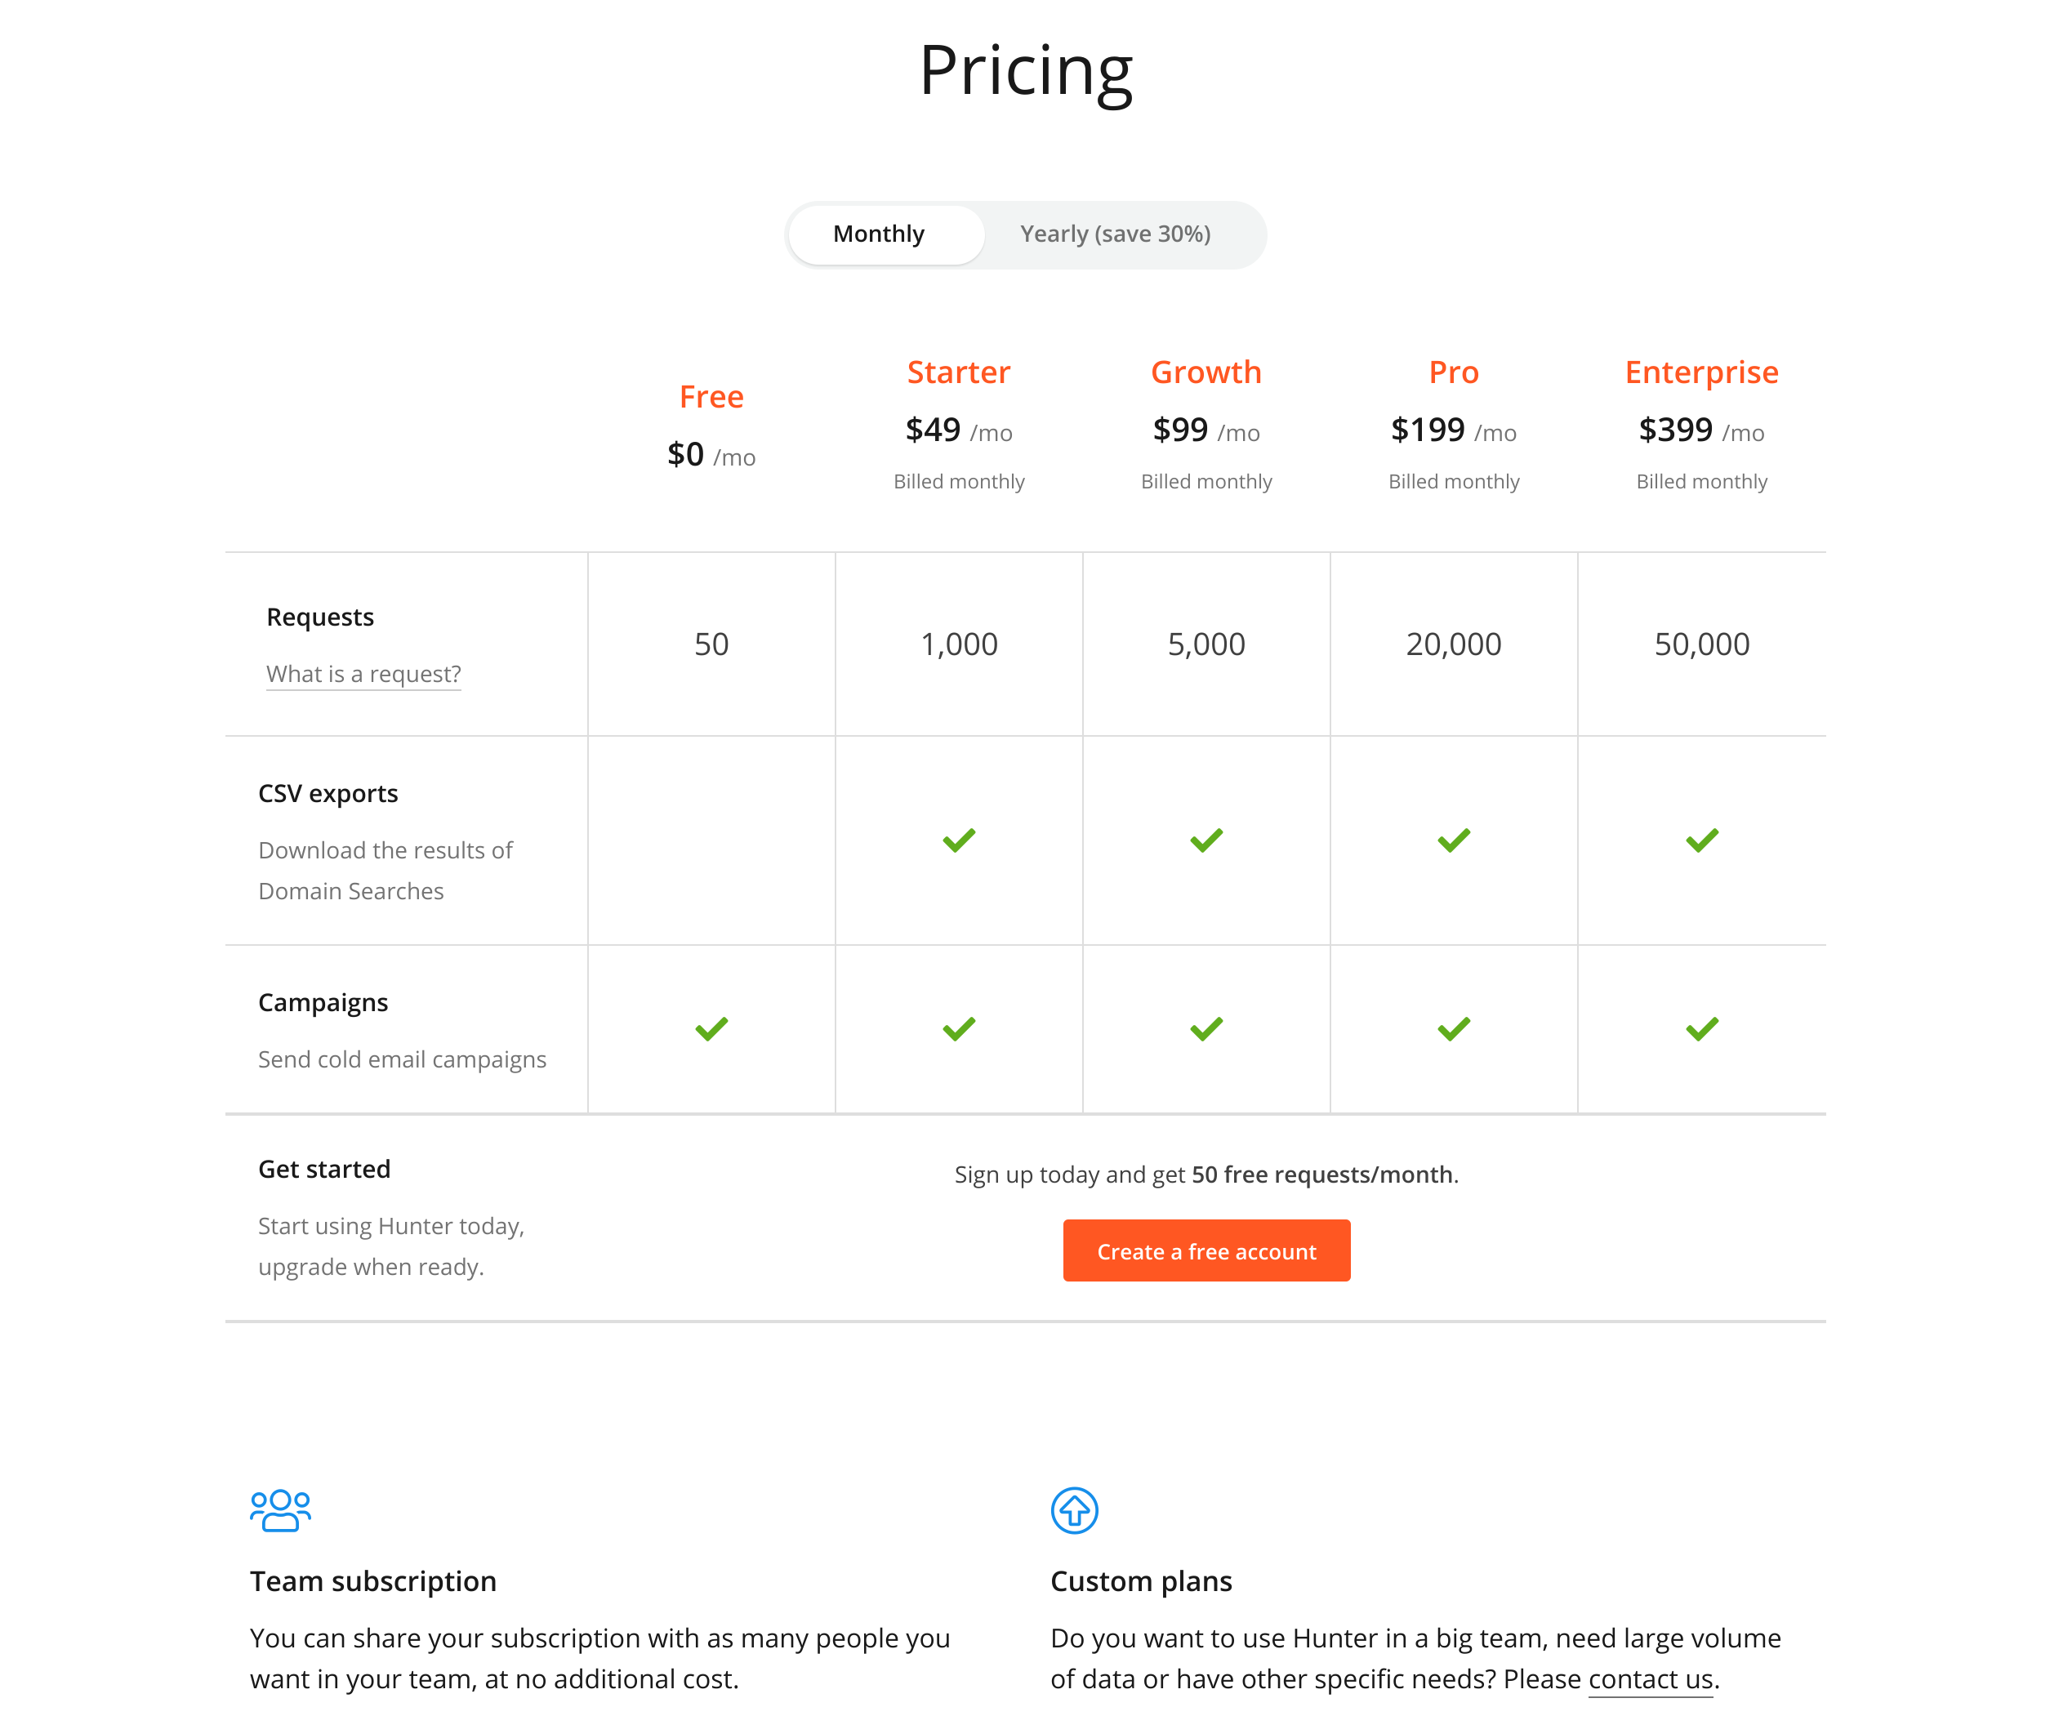Select the Pro plan heading
Image resolution: width=2050 pixels, height=1734 pixels.
(1454, 372)
